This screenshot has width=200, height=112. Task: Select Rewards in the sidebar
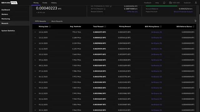(5, 24)
